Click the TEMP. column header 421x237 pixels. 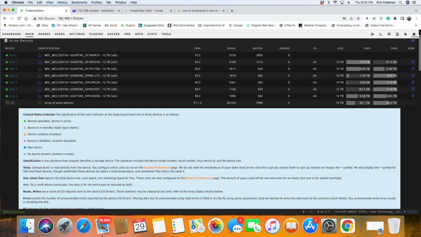(197, 48)
